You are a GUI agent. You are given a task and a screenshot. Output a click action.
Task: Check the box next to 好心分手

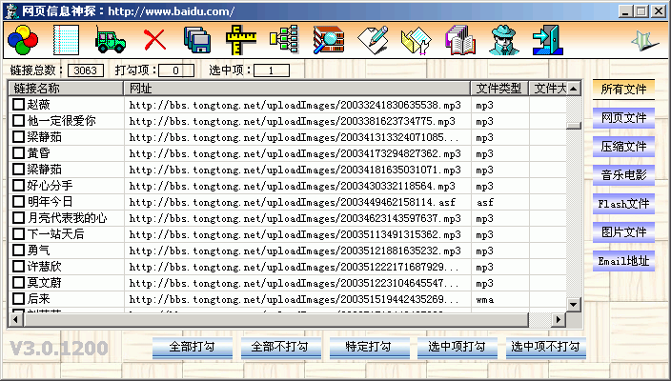click(x=18, y=186)
